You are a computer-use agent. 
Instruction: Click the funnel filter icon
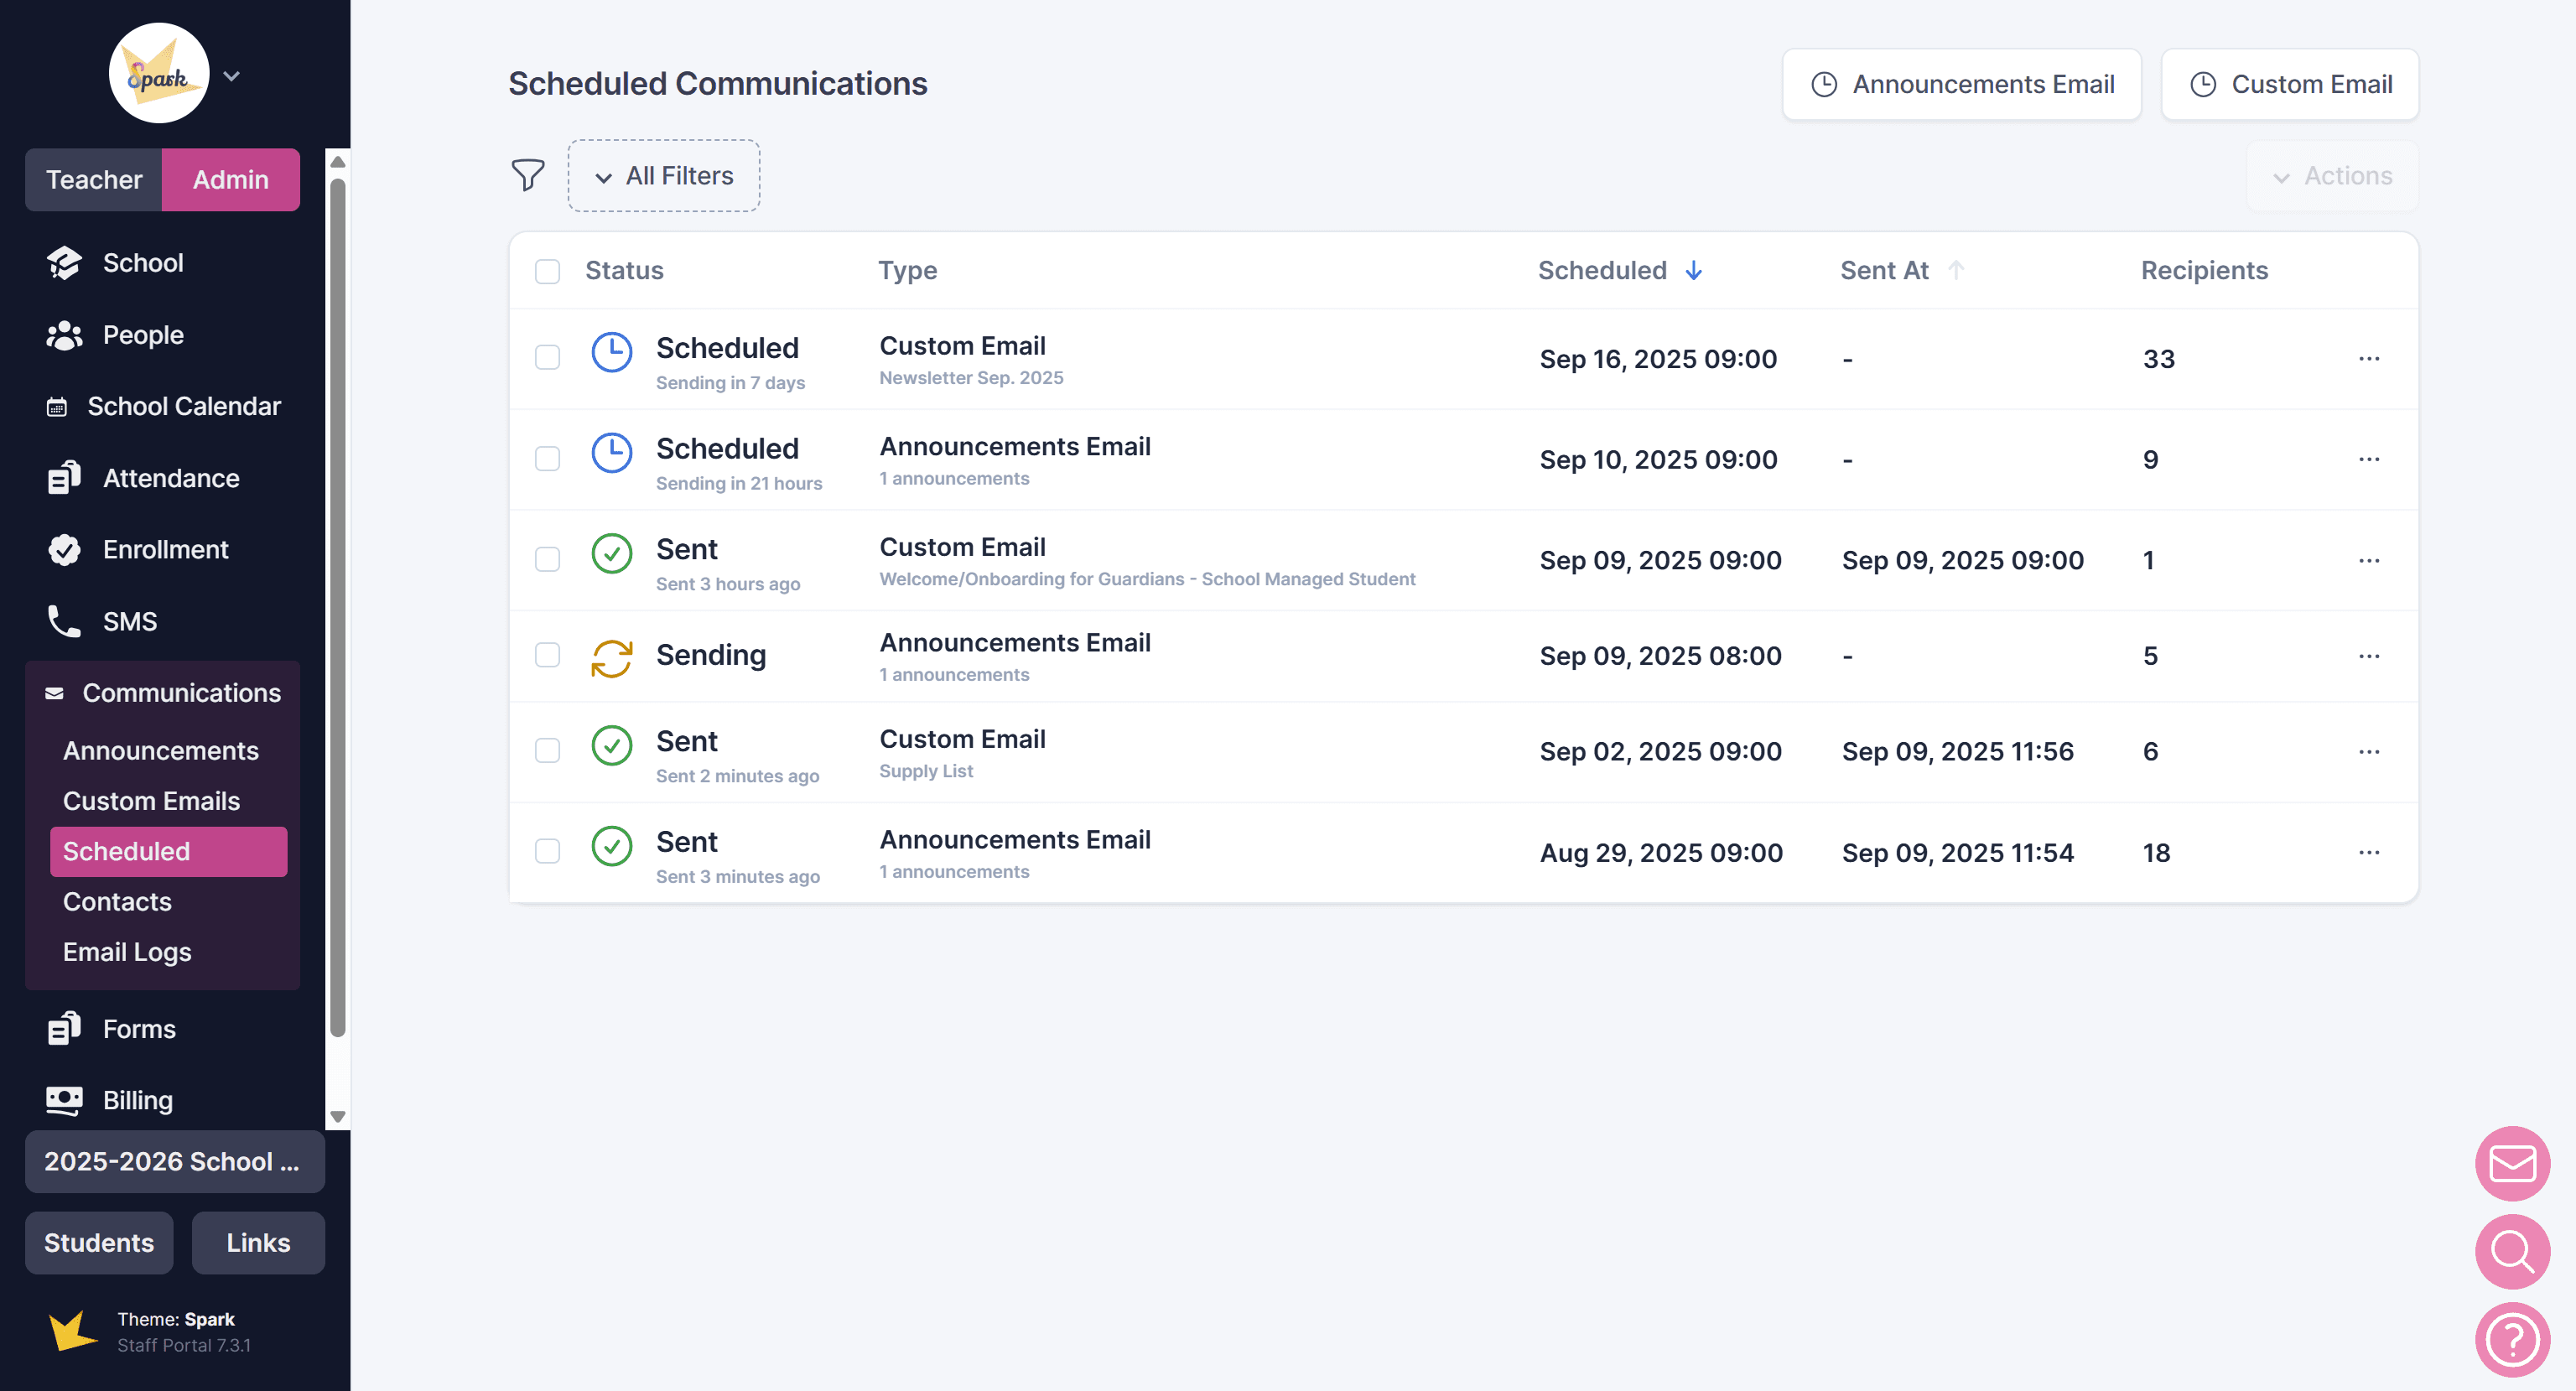(x=528, y=175)
